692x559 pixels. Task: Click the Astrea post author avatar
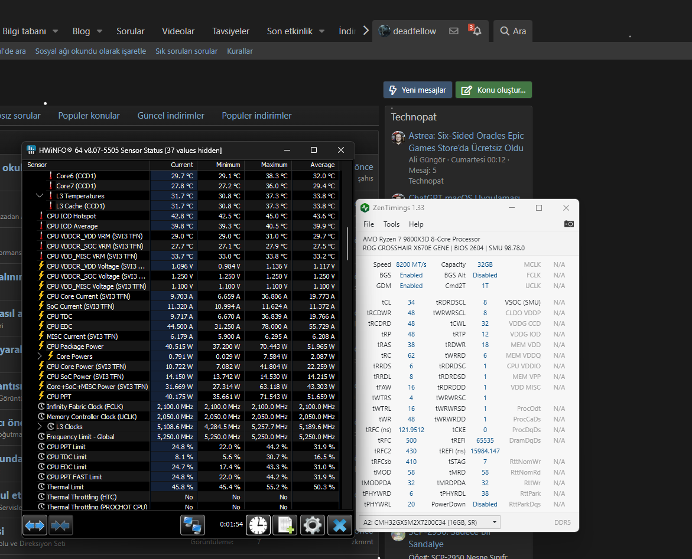398,138
